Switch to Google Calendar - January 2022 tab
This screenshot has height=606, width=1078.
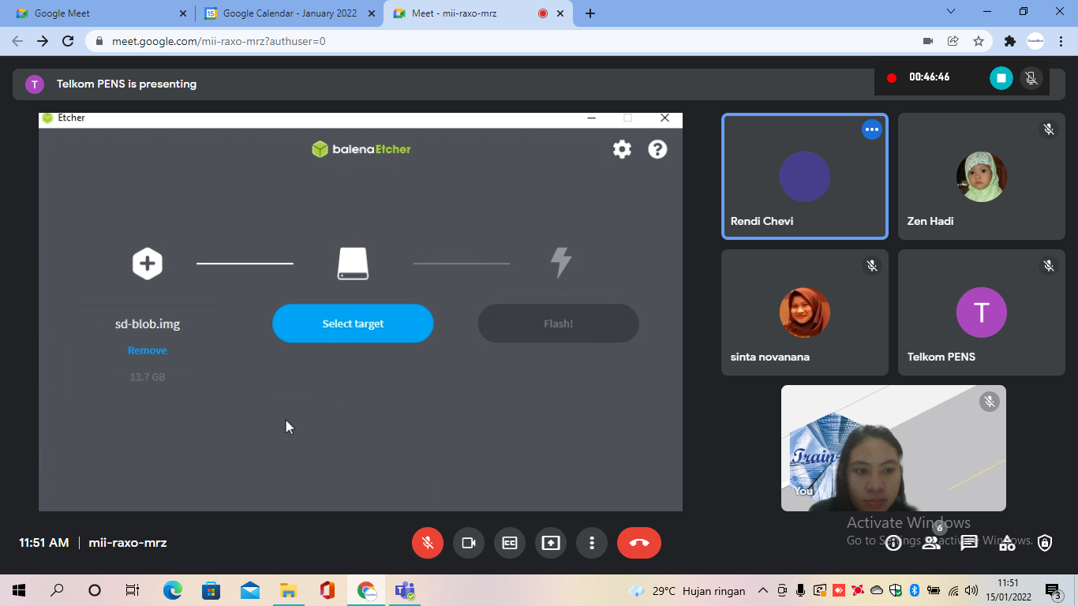coord(290,13)
